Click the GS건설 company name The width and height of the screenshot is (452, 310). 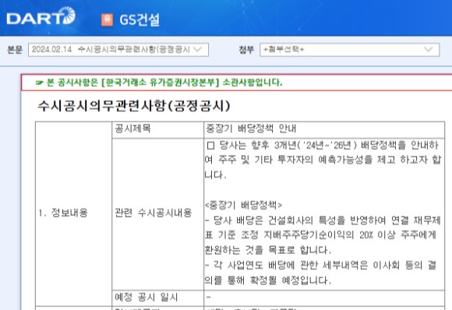(139, 20)
